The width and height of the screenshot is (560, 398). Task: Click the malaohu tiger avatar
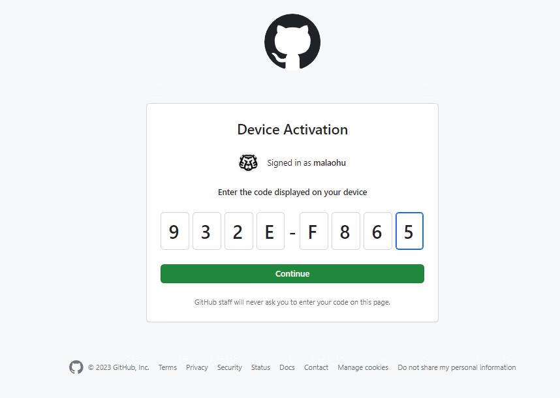click(x=248, y=162)
